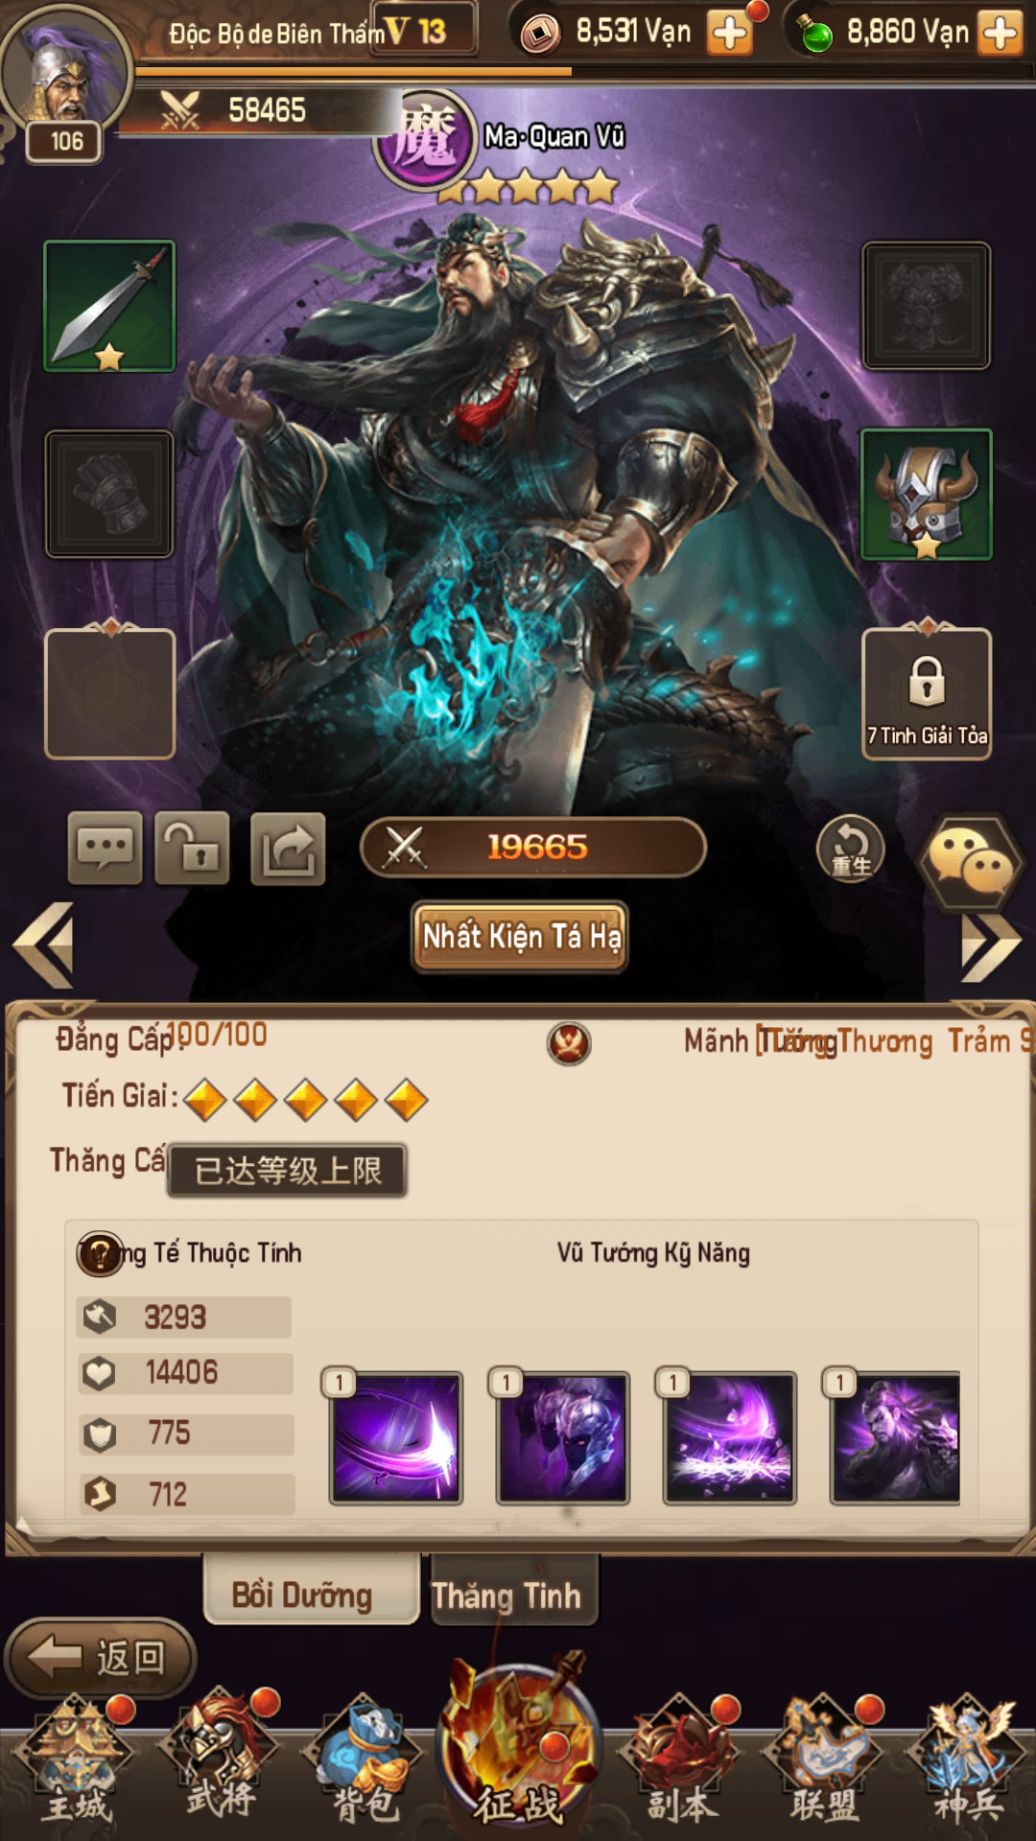Add coins with the plus button
Viewport: 1036px width, 1841px height.
730,33
